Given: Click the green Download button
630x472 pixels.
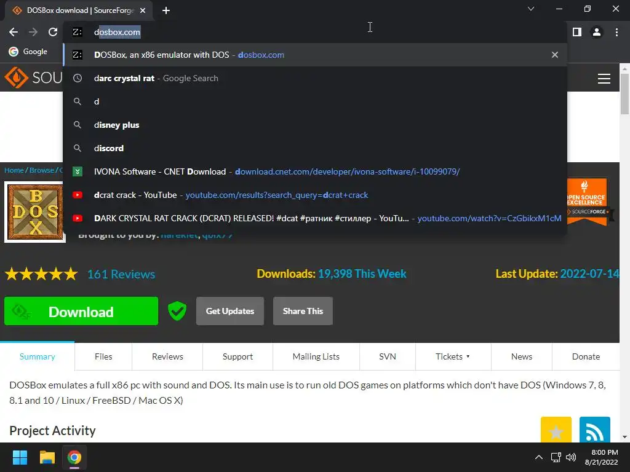Looking at the screenshot, I should coord(81,311).
